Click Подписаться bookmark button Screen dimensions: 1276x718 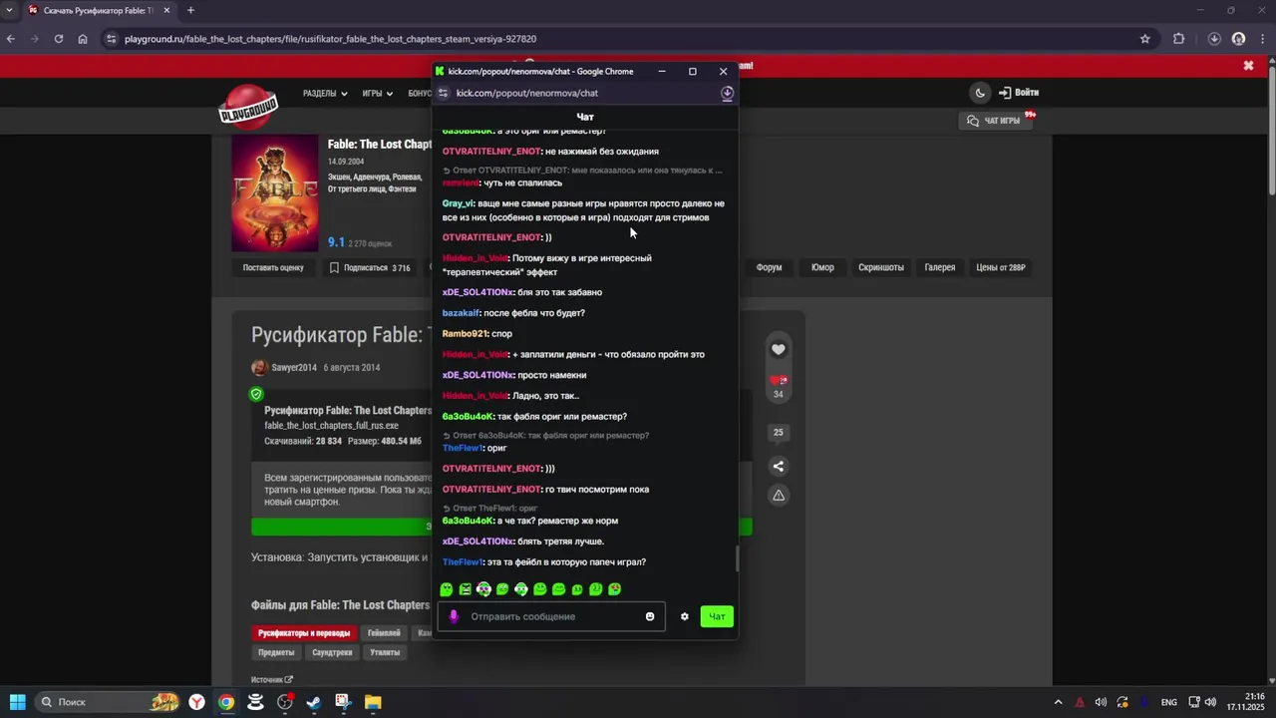click(x=370, y=267)
